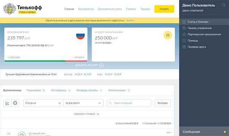229x136 pixels.
Task: Open Приведи друга in the sidebar
Action: pyautogui.click(x=204, y=47)
